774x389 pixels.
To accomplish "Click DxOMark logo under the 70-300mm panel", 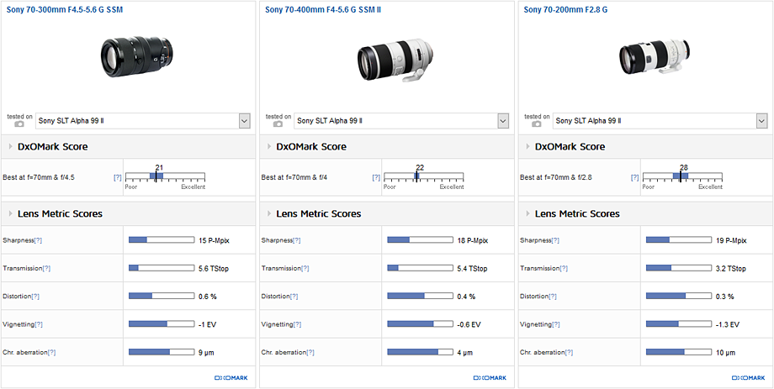I will pos(231,378).
